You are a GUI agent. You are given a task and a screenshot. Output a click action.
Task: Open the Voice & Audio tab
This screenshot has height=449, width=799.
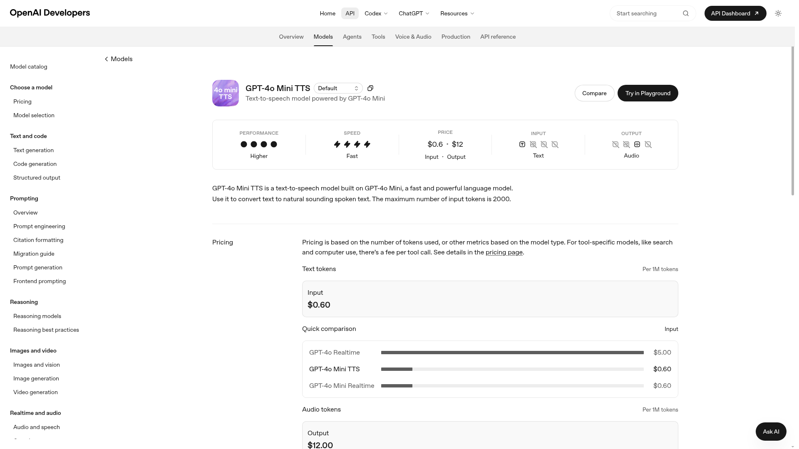413,37
